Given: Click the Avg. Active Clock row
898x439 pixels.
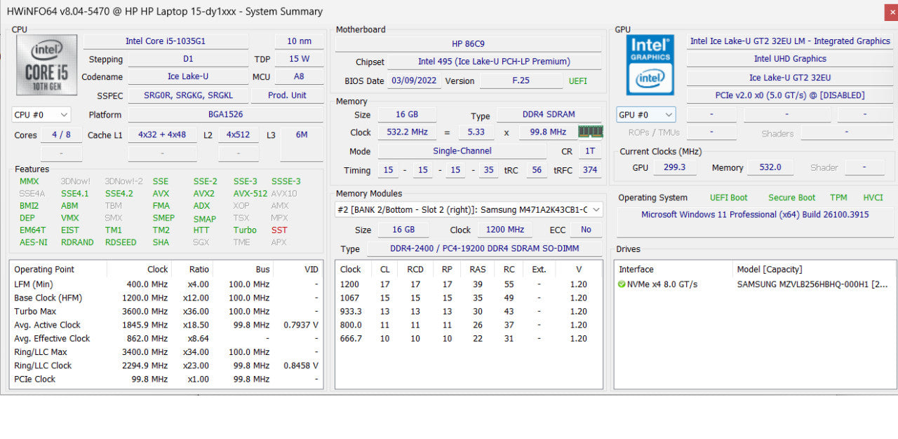Looking at the screenshot, I should 166,325.
